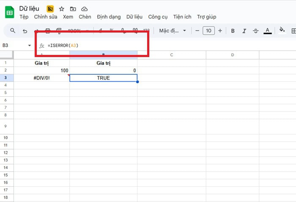Apply strikethrough formatting
The width and height of the screenshot is (296, 202).
(255, 31)
